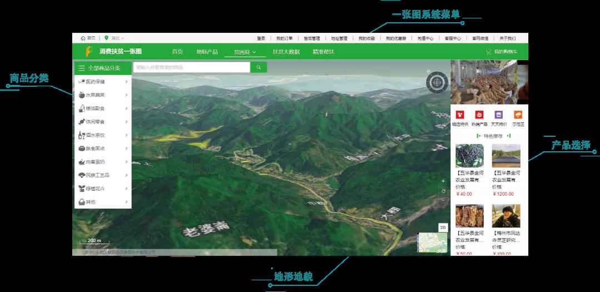Toggle the 全部商品分类 hamburger menu
Screen dimensions: 600x292
[82, 68]
